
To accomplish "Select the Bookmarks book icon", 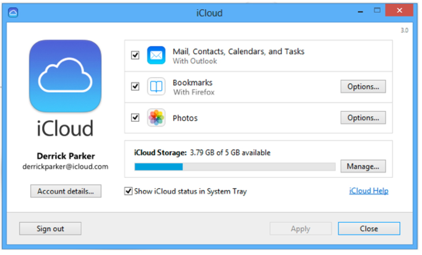I will click(156, 87).
